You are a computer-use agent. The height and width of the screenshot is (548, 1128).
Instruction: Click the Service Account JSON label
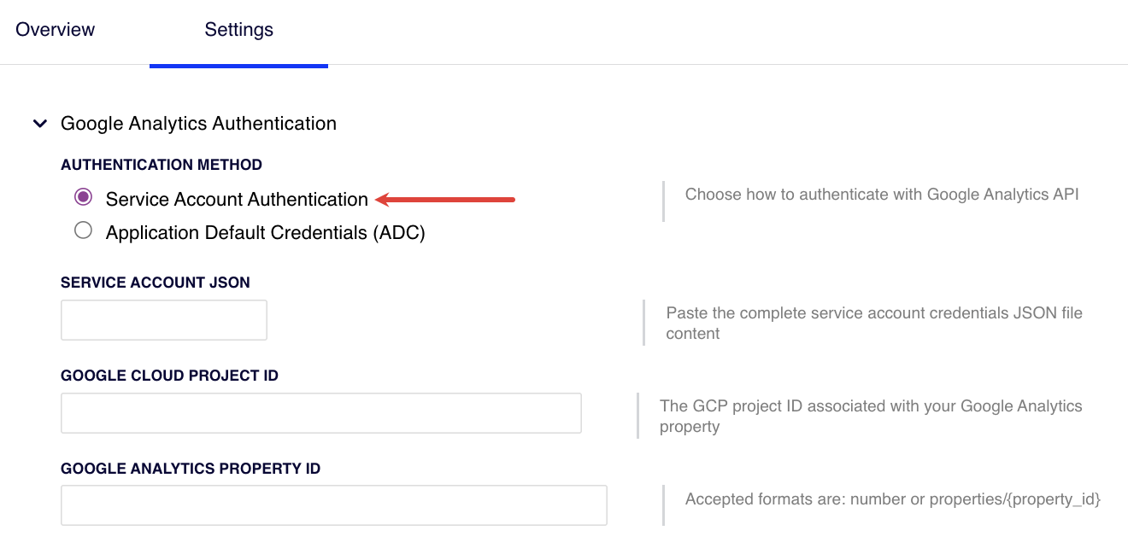[x=156, y=282]
